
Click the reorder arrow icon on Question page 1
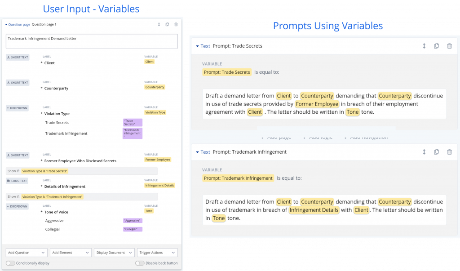point(159,25)
